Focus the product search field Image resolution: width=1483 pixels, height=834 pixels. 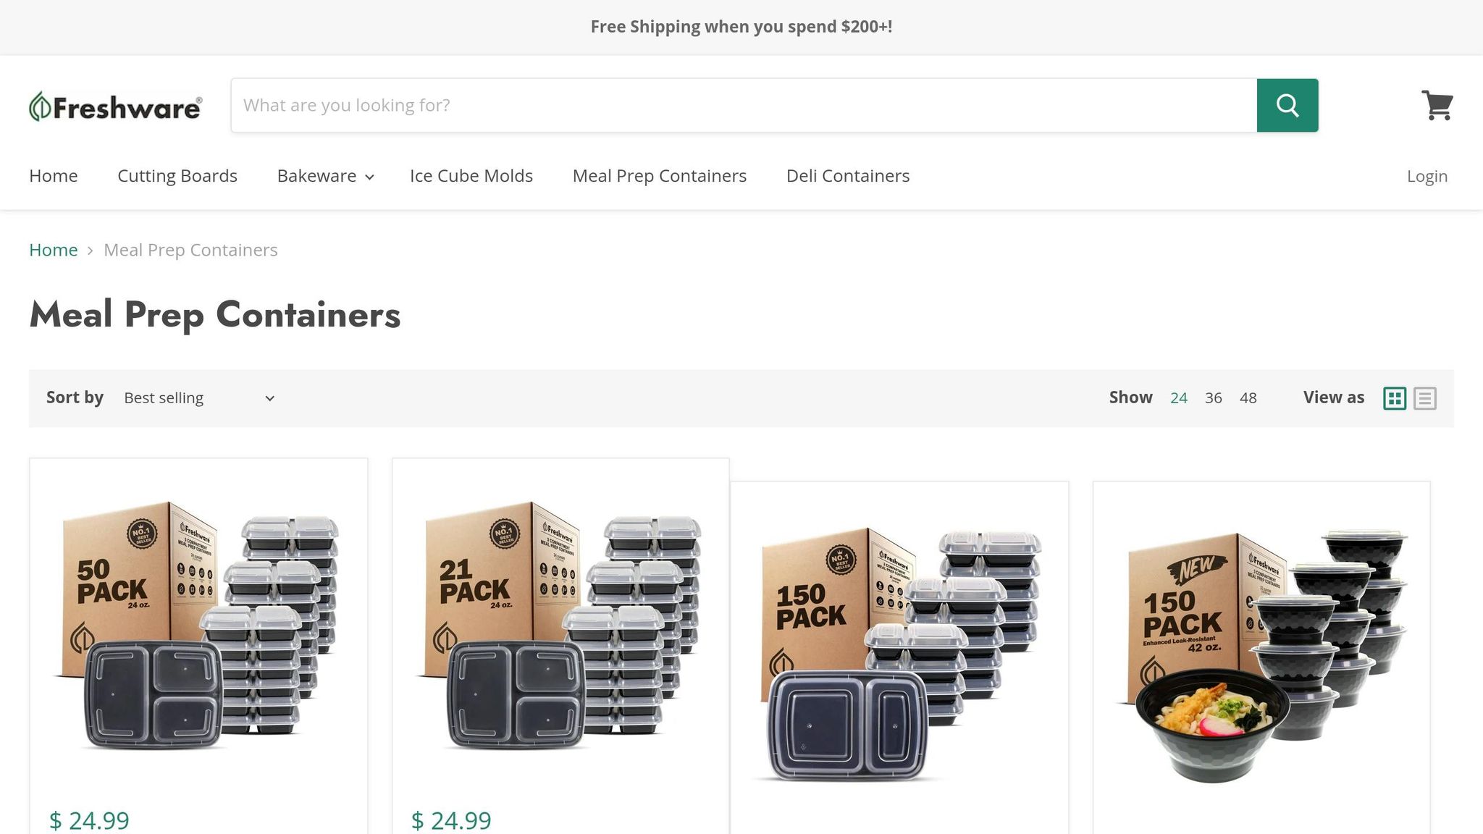743,106
